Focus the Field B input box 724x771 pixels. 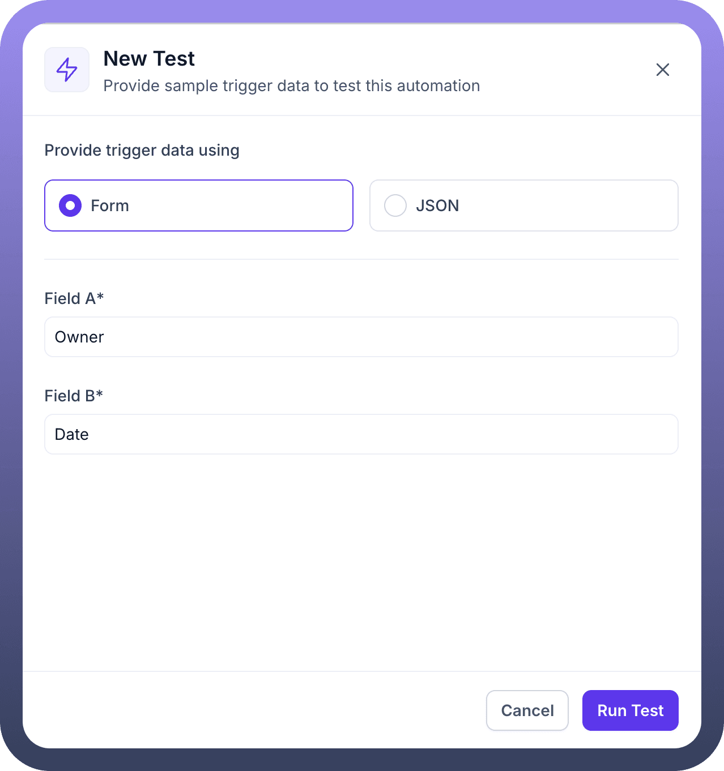click(361, 434)
